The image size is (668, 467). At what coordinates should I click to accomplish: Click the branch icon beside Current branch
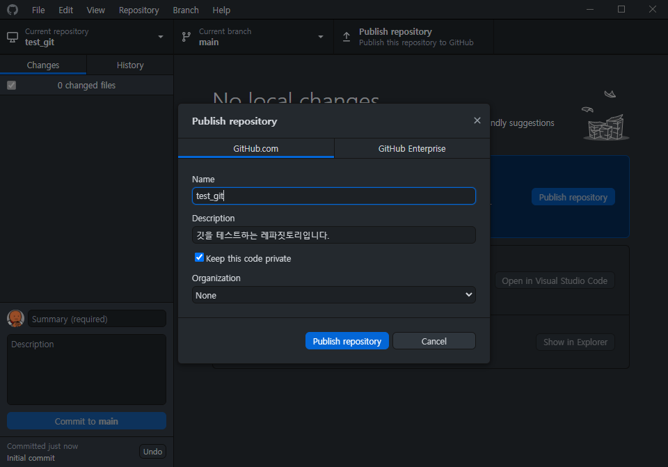(186, 37)
